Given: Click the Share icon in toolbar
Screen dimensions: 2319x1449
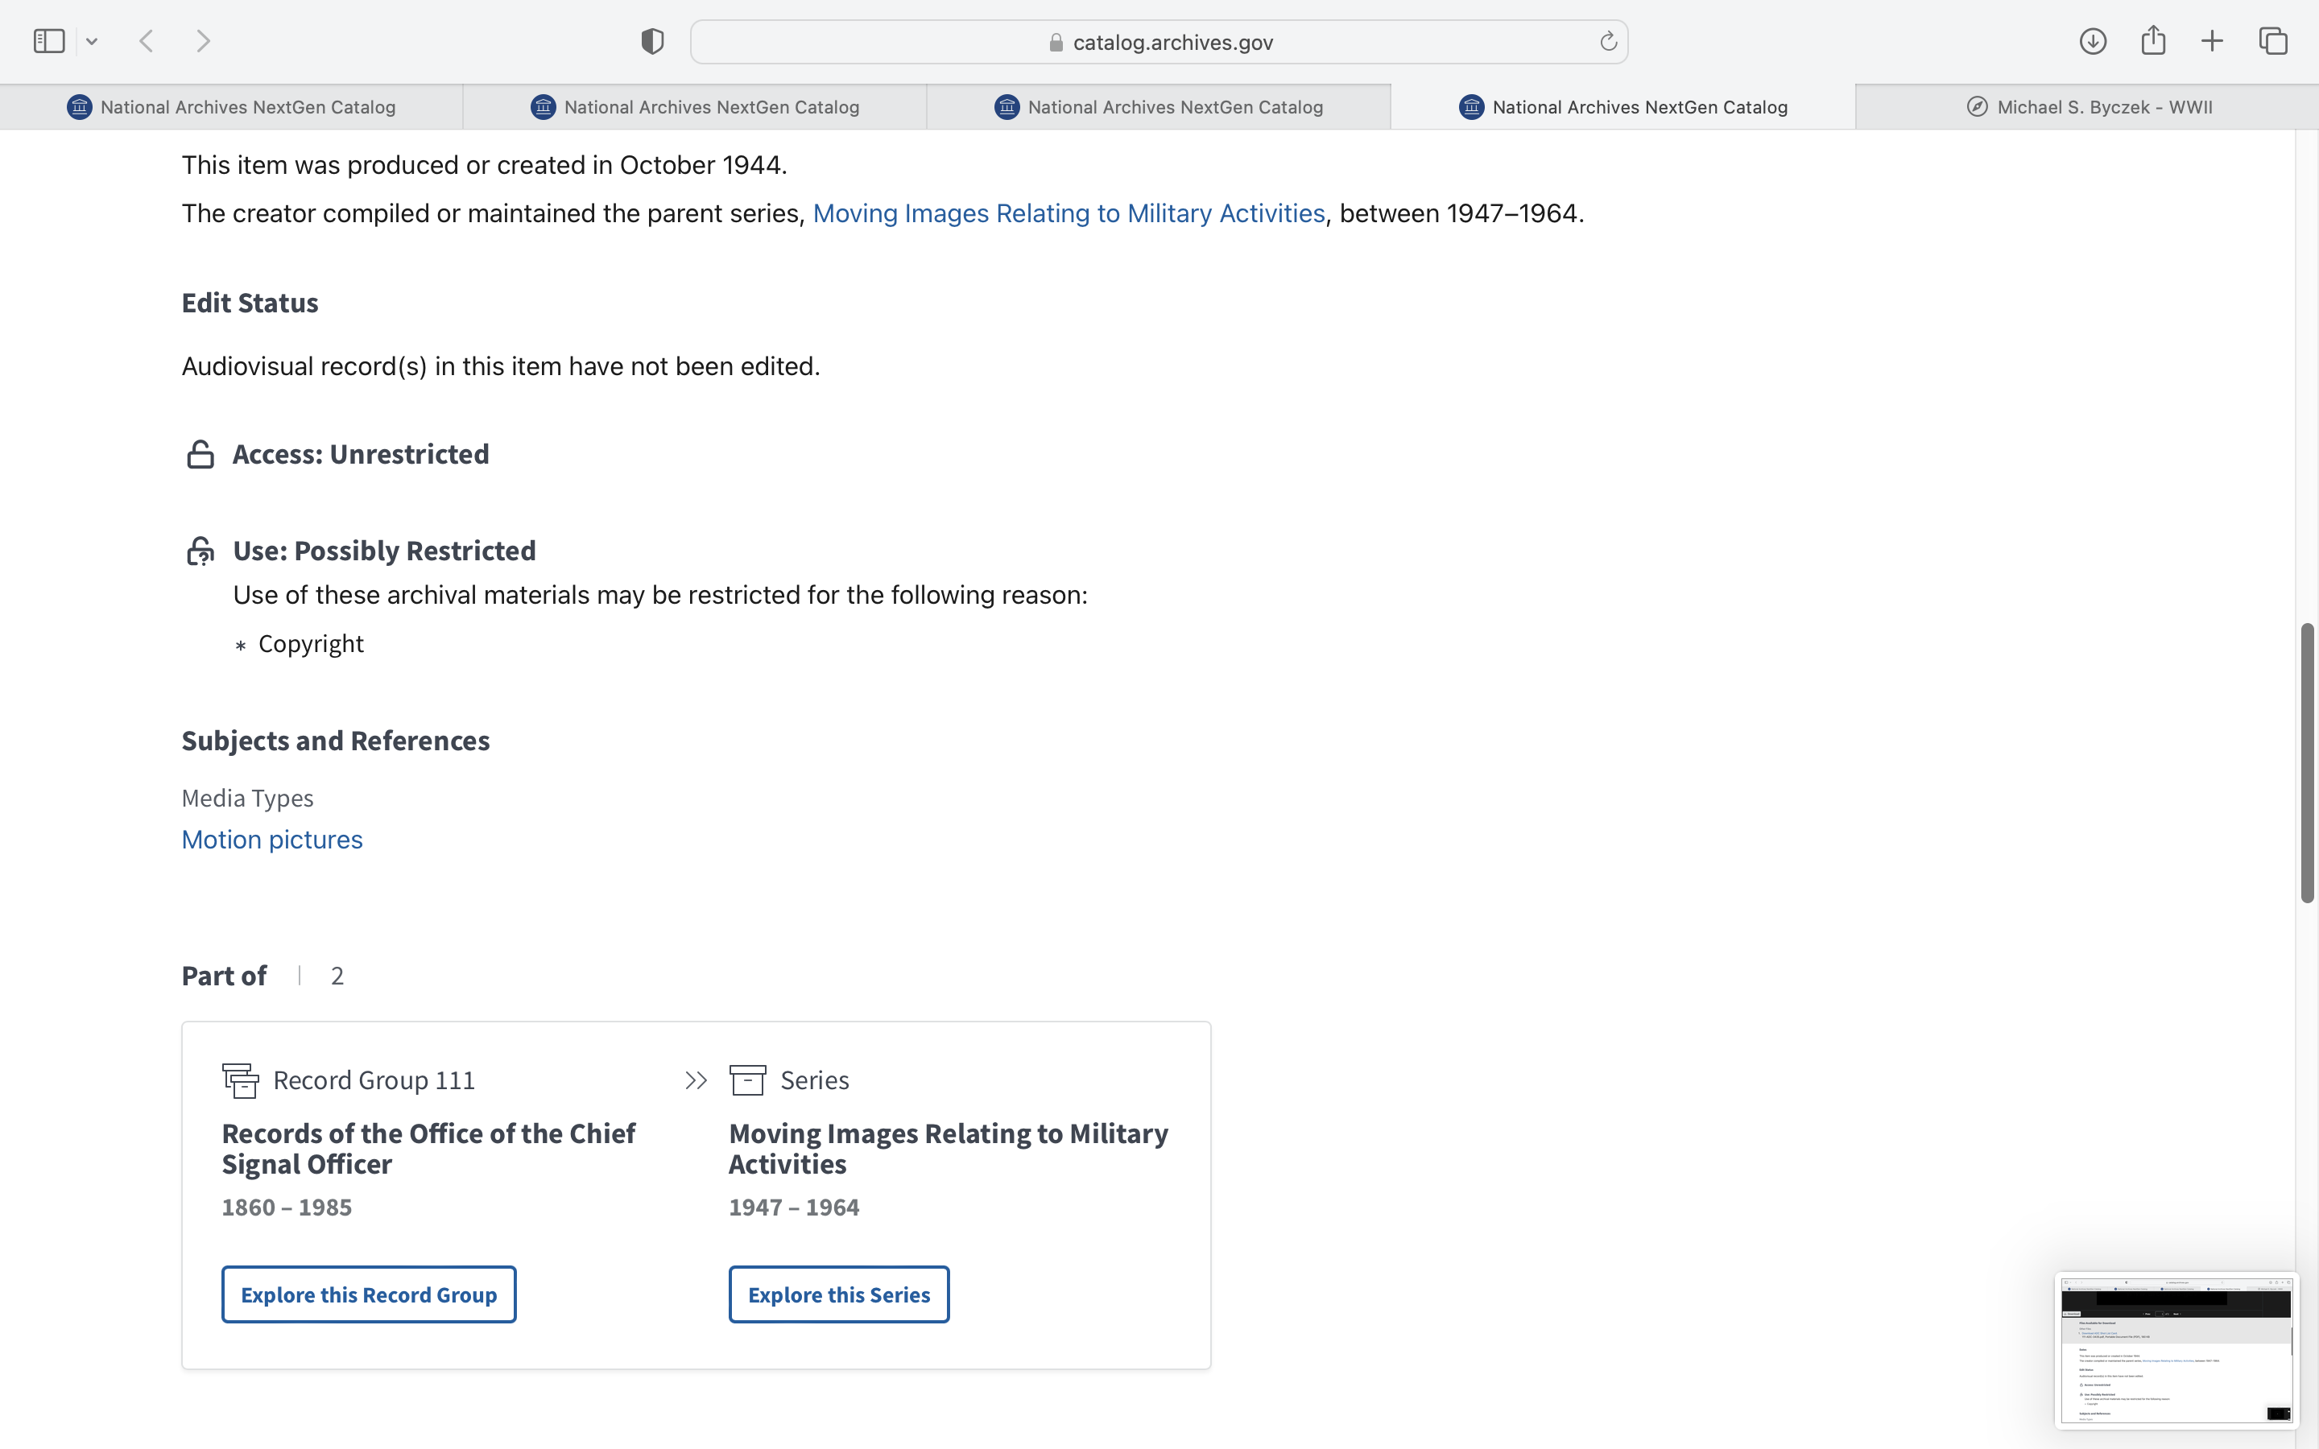Looking at the screenshot, I should [2153, 41].
